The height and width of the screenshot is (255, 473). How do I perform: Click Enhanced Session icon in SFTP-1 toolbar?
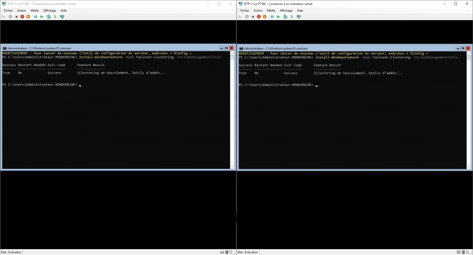[x=62, y=17]
